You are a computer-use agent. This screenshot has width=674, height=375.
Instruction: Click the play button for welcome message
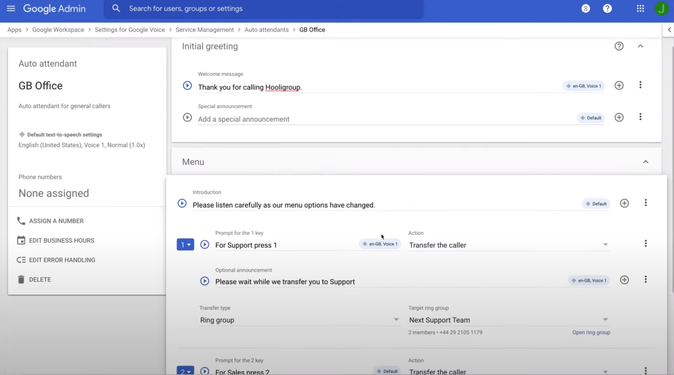pyautogui.click(x=187, y=85)
